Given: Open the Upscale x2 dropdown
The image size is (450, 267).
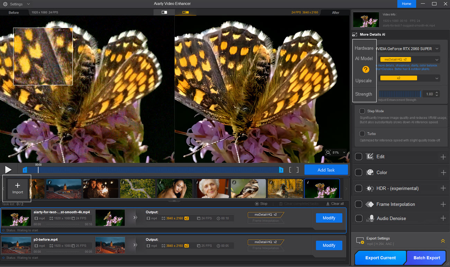Looking at the screenshot, I should click(x=408, y=78).
